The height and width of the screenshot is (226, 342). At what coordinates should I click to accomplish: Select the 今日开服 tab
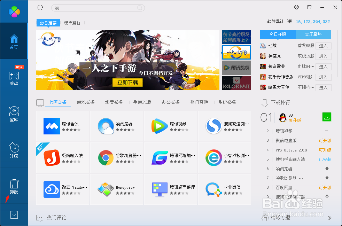coord(278,34)
